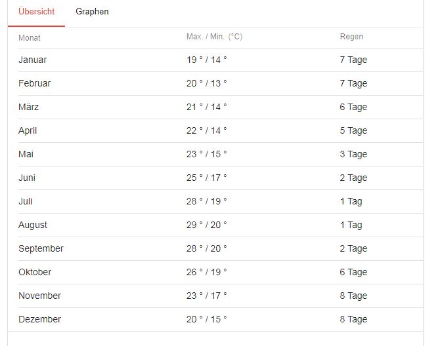The width and height of the screenshot is (442, 346).
Task: Click the Max. / Min. (°C) header
Action: [x=214, y=37]
